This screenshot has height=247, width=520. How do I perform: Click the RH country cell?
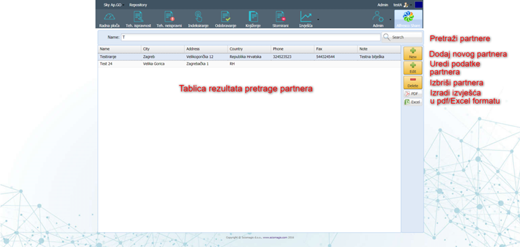232,64
